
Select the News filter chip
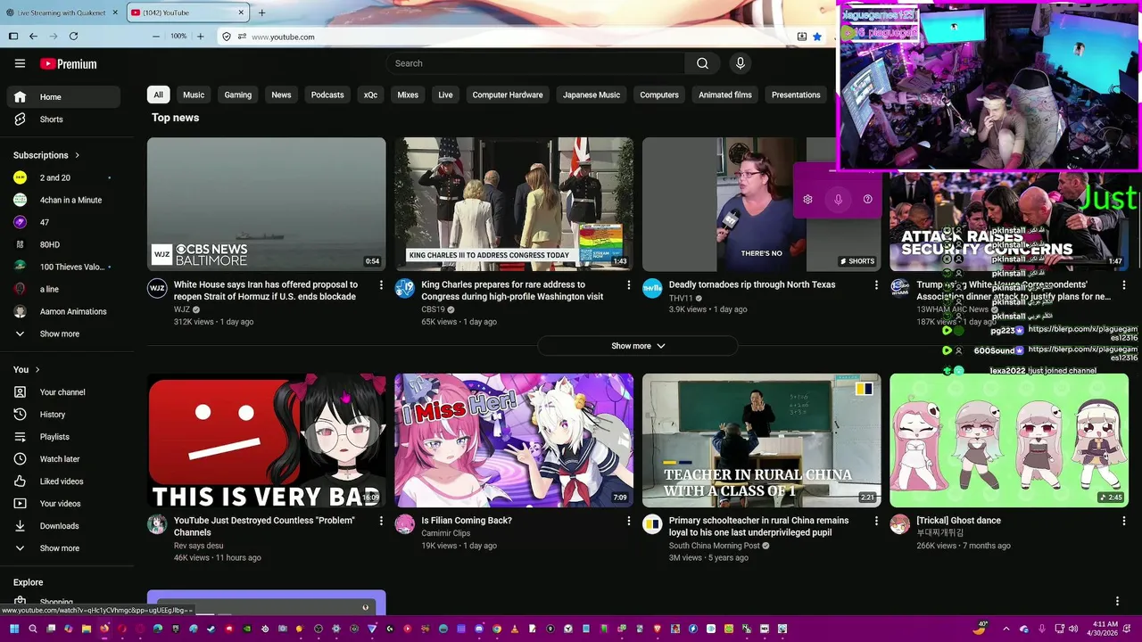(x=281, y=95)
